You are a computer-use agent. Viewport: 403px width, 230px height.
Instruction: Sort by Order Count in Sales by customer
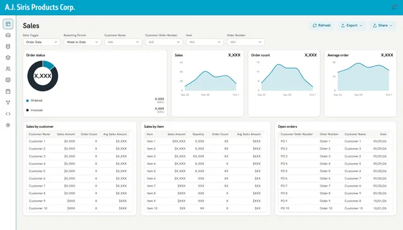[89, 134]
